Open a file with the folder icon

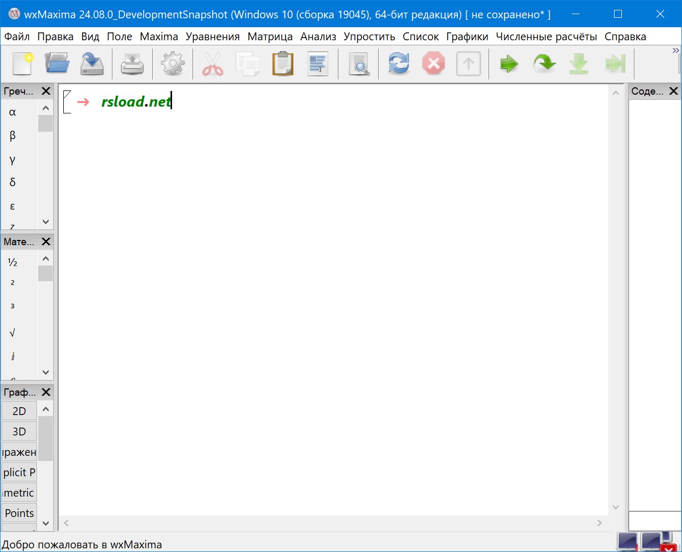(x=57, y=64)
